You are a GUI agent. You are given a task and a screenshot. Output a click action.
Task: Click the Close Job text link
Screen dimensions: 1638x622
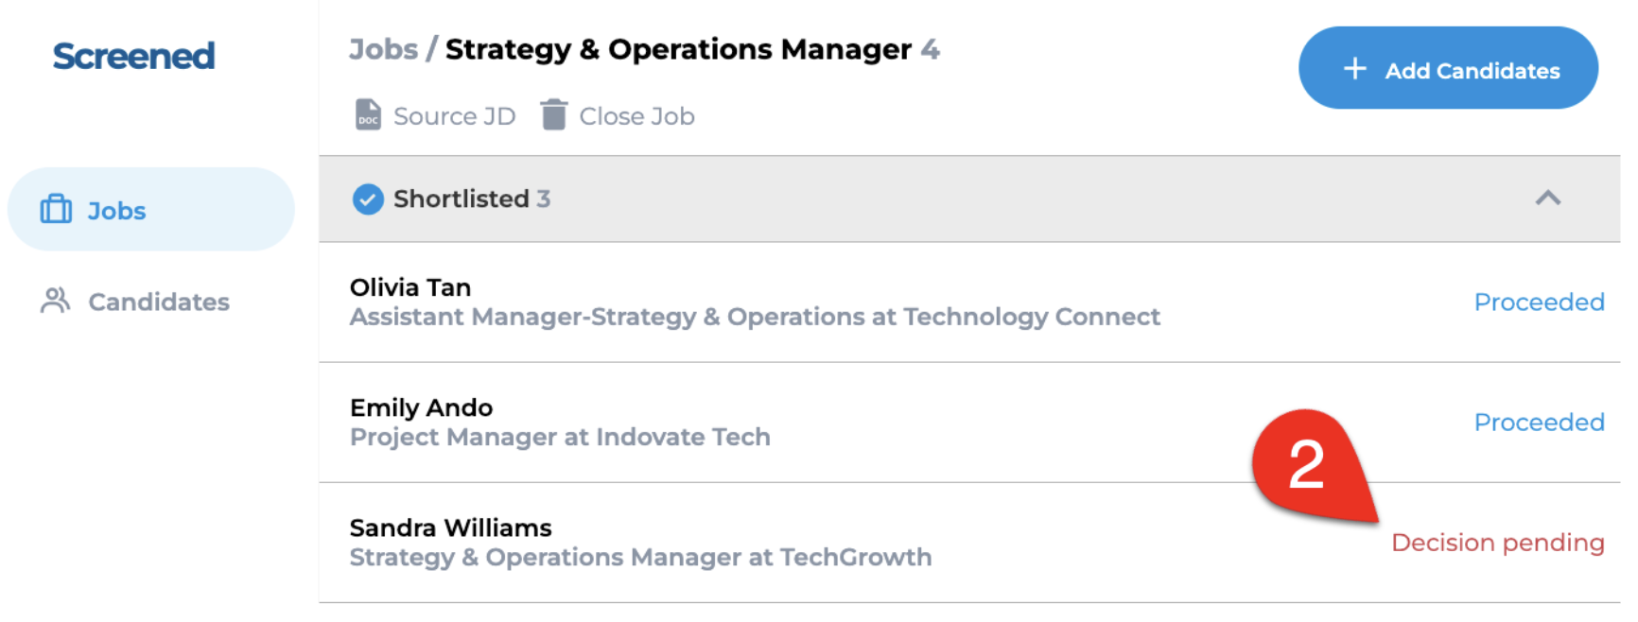(636, 116)
